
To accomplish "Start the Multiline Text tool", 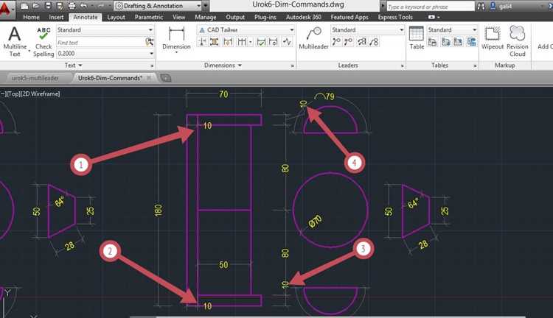I will 15,41.
